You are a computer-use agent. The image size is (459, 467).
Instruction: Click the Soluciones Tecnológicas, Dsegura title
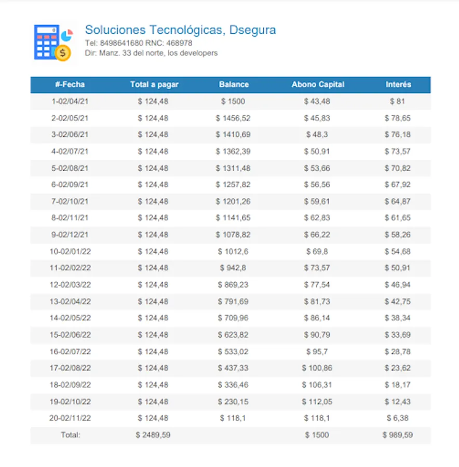(180, 30)
